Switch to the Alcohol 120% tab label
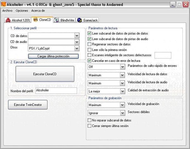The width and height of the screenshot is (190, 149). [21, 20]
